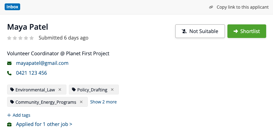Screen dimensions: 273x138
Task: Call phone number 0421 123 456
Action: 31,73
